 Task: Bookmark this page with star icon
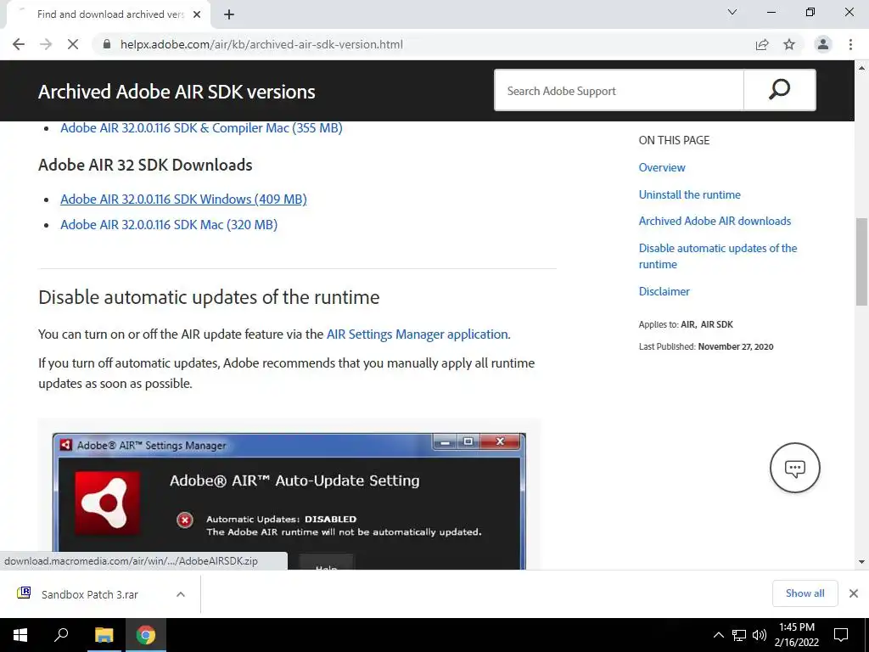(789, 44)
